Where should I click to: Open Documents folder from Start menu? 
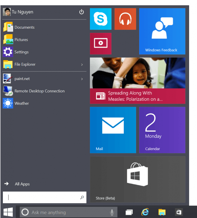click(44, 27)
